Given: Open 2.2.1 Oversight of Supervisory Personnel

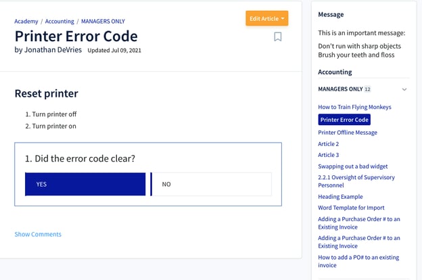Looking at the screenshot, I should coord(356,181).
